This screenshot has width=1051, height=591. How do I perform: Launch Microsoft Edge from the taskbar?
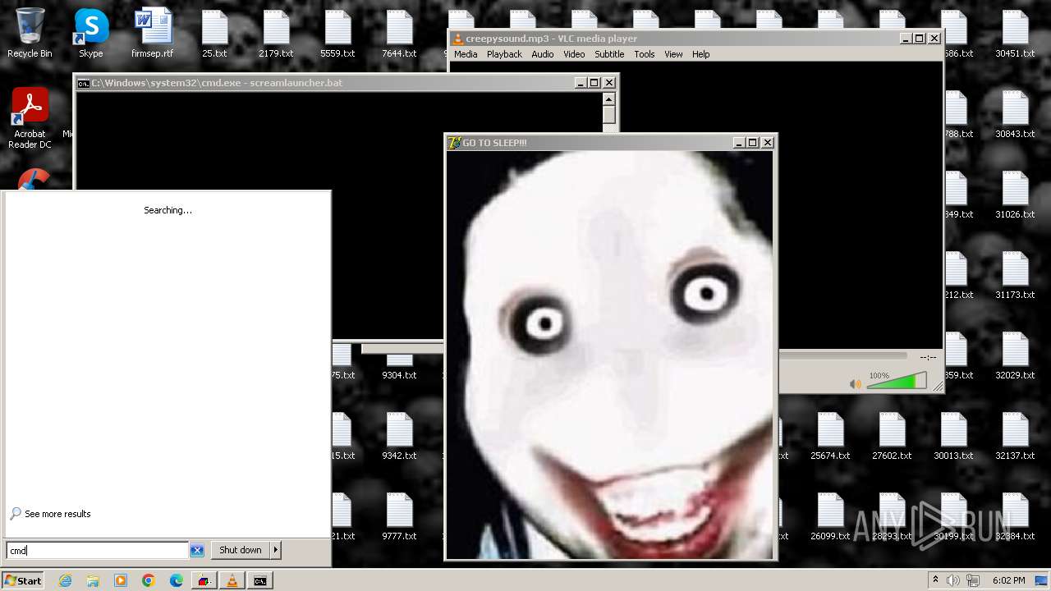(177, 580)
